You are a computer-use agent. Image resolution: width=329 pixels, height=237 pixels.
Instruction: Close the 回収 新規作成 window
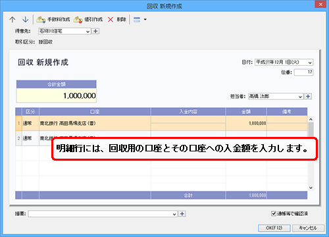coord(320,5)
